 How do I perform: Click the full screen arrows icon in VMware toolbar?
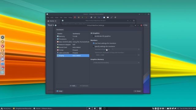[111, 17]
